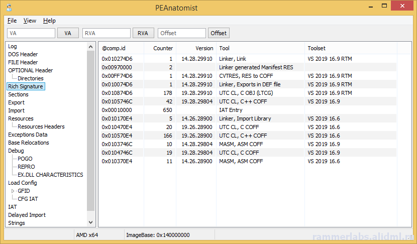The width and height of the screenshot is (417, 244).
Task: Select Sections in the tree
Action: click(18, 94)
